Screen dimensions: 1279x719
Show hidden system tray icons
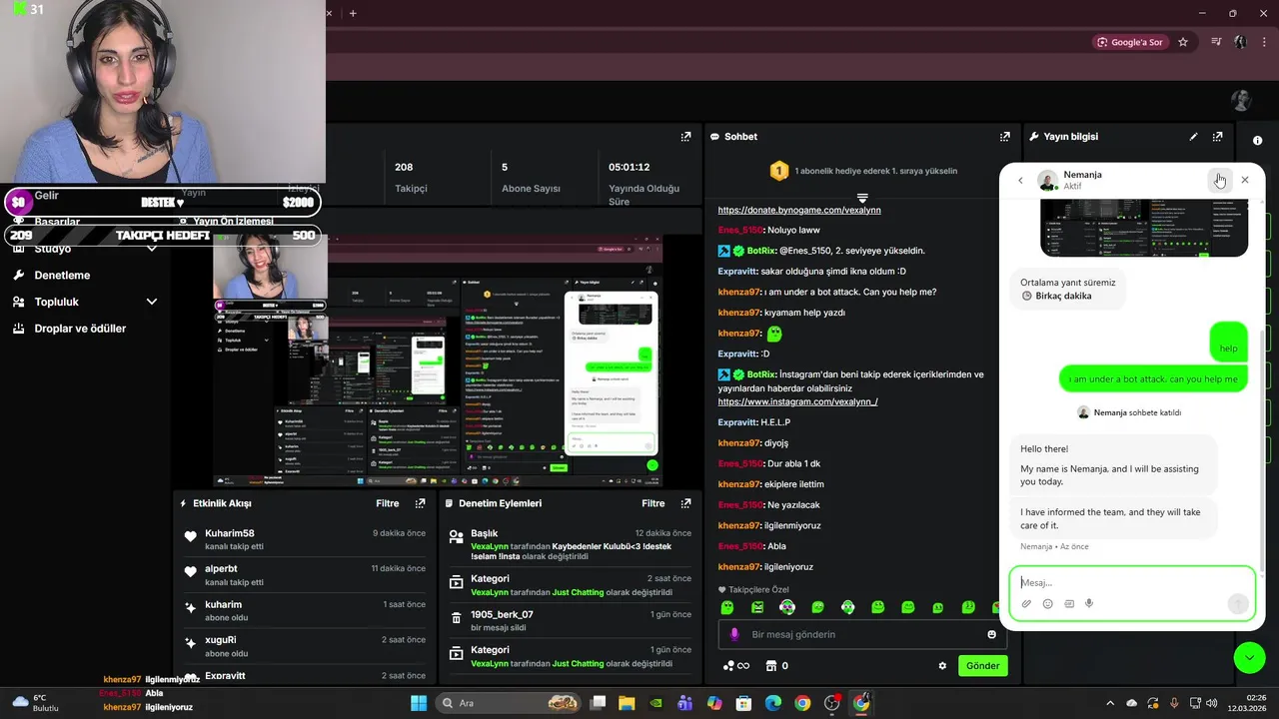point(1110,703)
